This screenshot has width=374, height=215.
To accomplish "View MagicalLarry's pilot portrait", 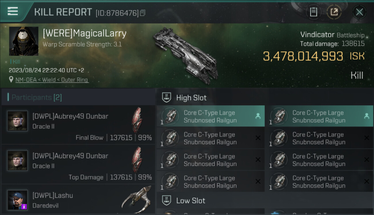I will coord(24,41).
